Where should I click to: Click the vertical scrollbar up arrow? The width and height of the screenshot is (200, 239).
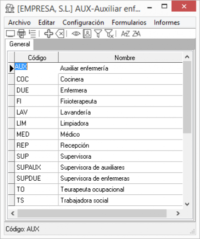point(187,57)
